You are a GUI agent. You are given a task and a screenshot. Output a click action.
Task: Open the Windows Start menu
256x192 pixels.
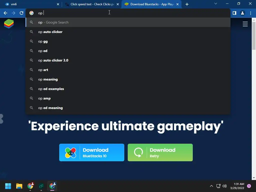(x=8, y=186)
